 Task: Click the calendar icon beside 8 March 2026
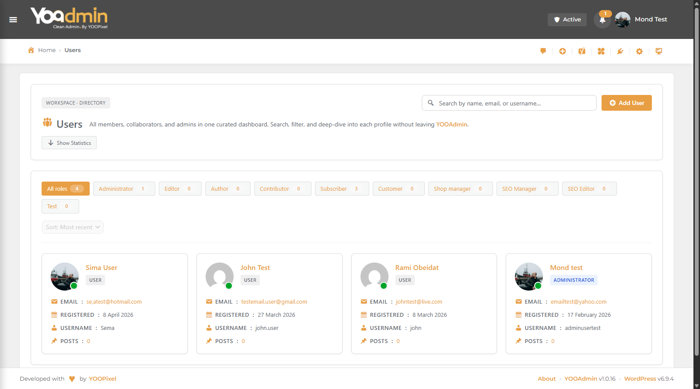[x=364, y=315]
